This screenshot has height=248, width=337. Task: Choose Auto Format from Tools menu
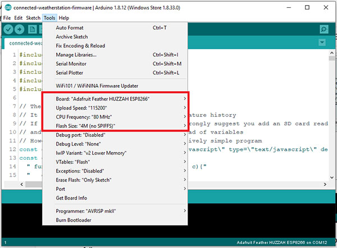pos(70,28)
